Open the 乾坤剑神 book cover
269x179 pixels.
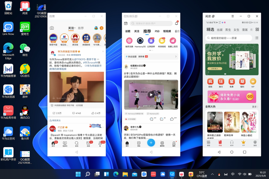click(232, 122)
